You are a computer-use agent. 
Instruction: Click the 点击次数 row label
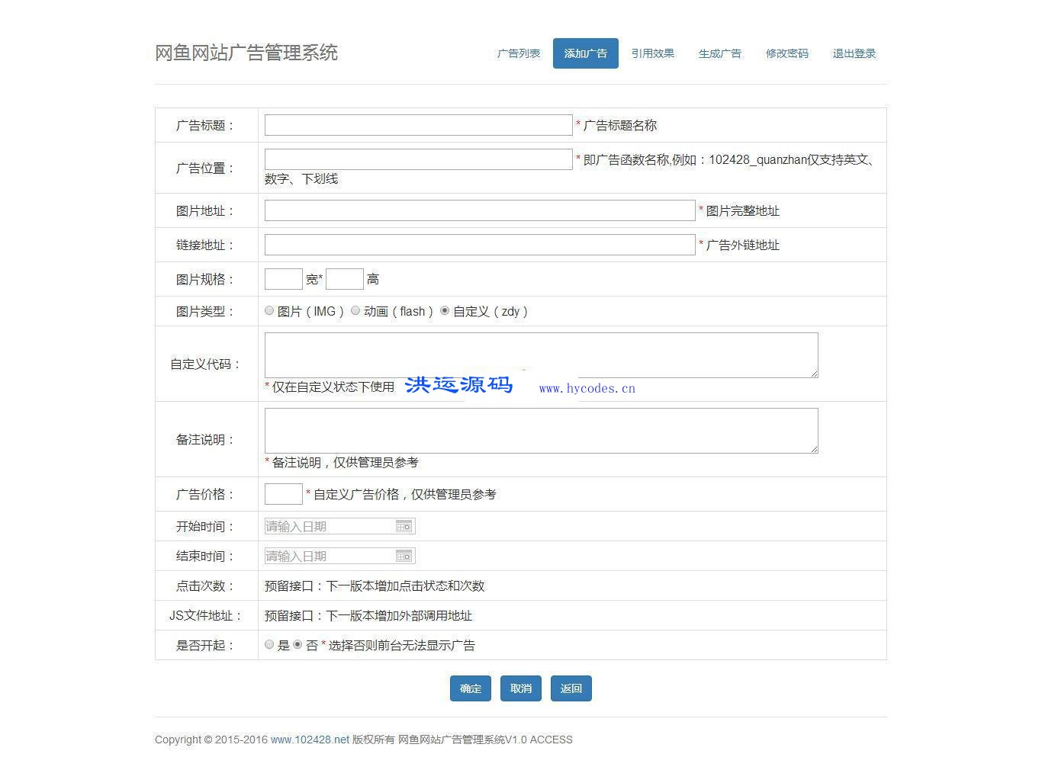pos(206,586)
